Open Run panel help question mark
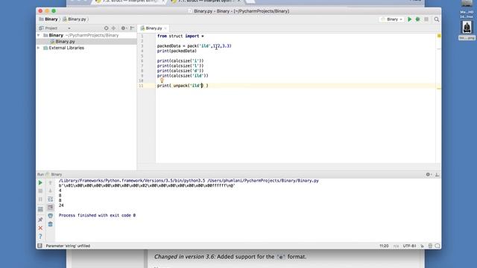Screen dimensions: 477x268 [40, 237]
